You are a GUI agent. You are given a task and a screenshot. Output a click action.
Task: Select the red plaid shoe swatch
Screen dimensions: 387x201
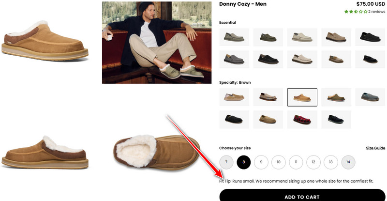coord(302,120)
